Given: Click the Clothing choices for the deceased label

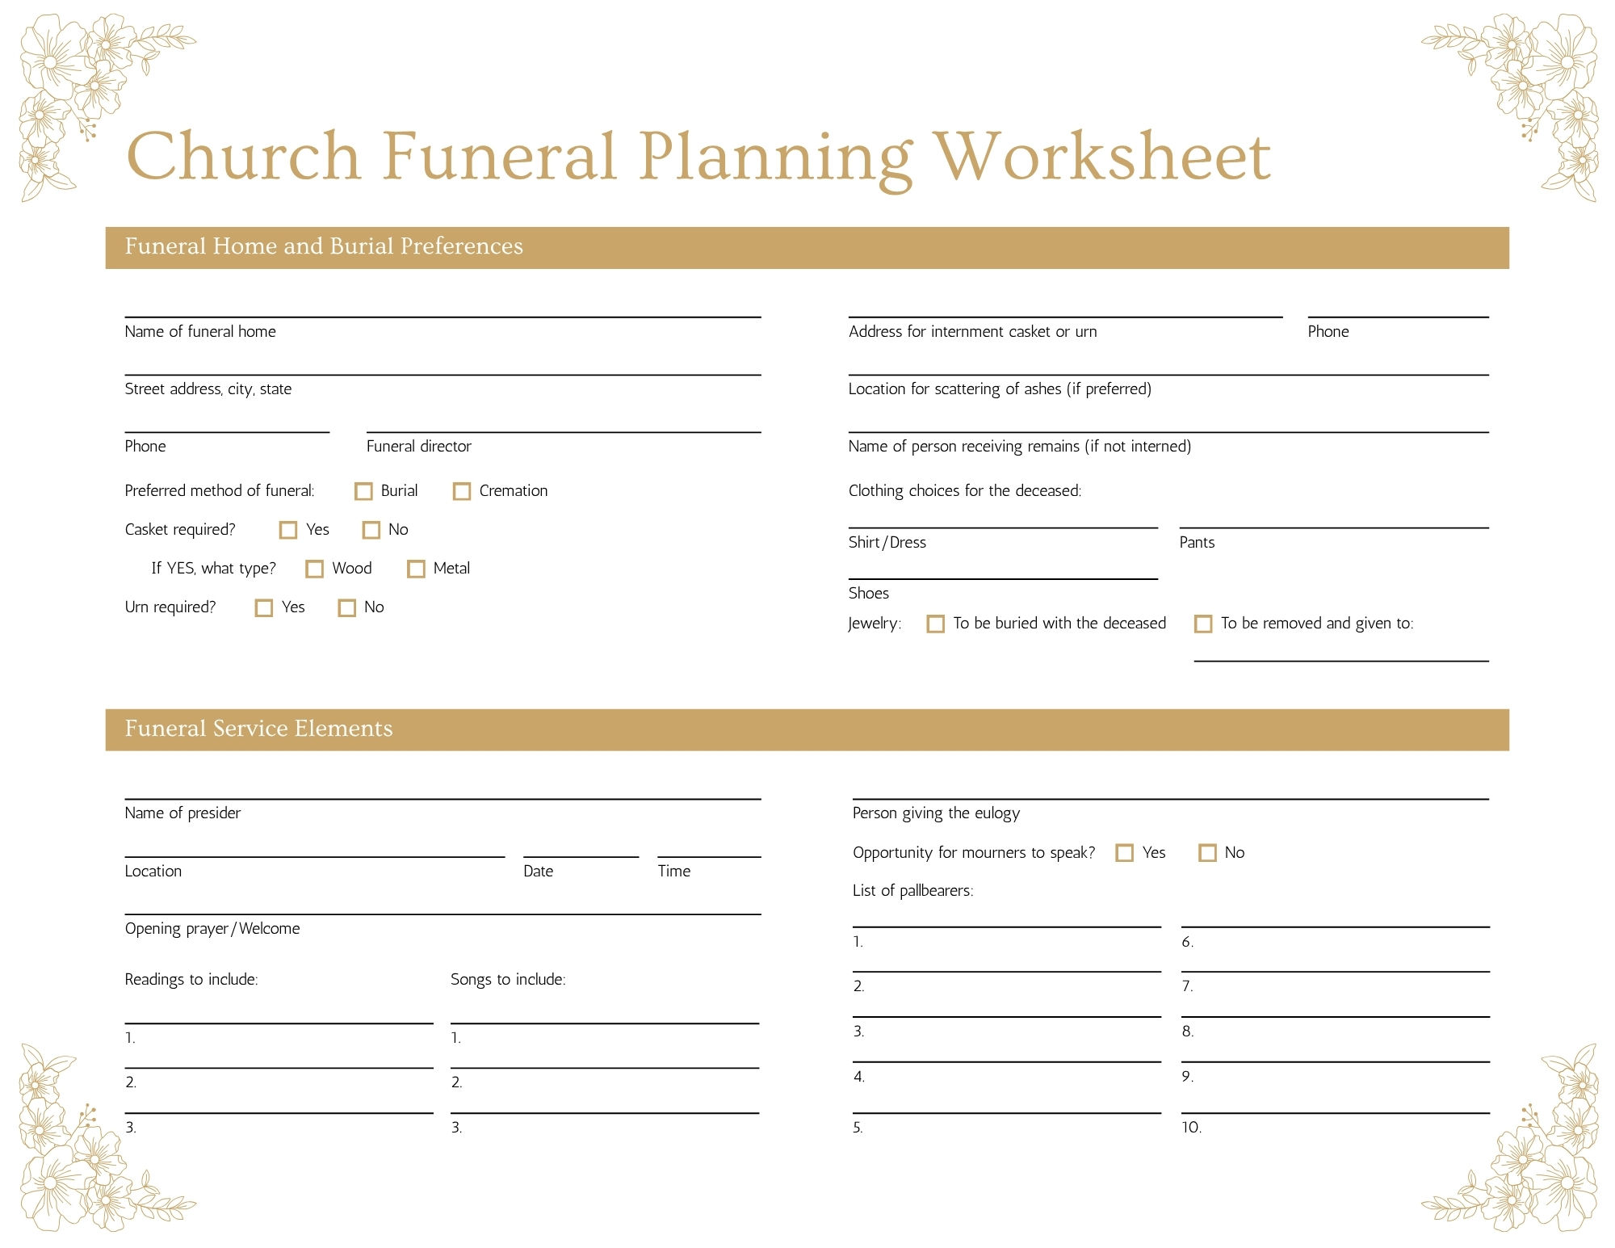Looking at the screenshot, I should [965, 491].
